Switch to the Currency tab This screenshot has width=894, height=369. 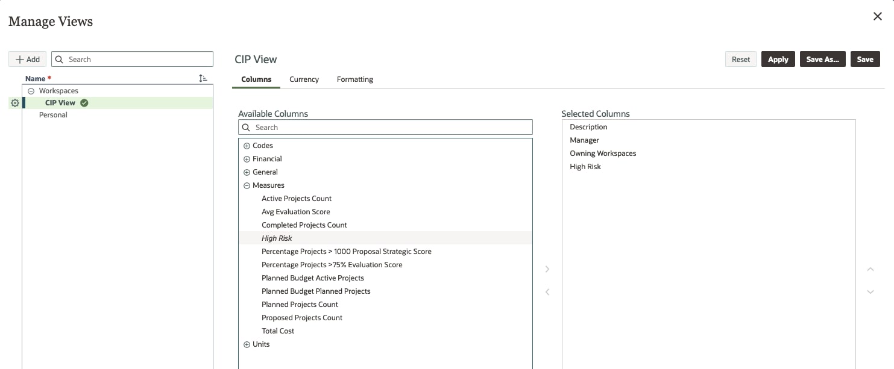[304, 79]
